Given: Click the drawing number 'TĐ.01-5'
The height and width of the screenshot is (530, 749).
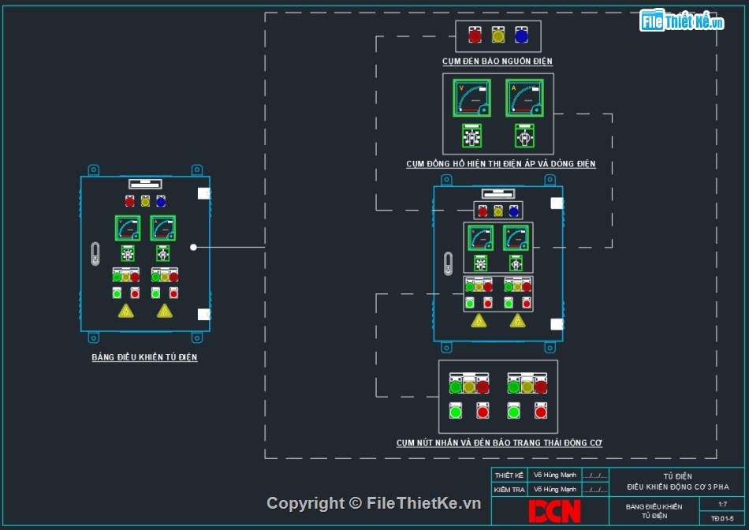Looking at the screenshot, I should click(x=722, y=518).
